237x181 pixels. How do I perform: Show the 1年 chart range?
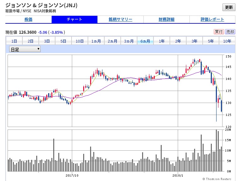(162, 41)
